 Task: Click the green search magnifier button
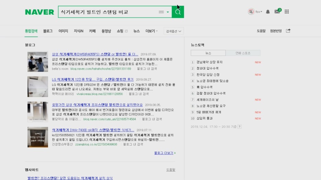click(178, 12)
